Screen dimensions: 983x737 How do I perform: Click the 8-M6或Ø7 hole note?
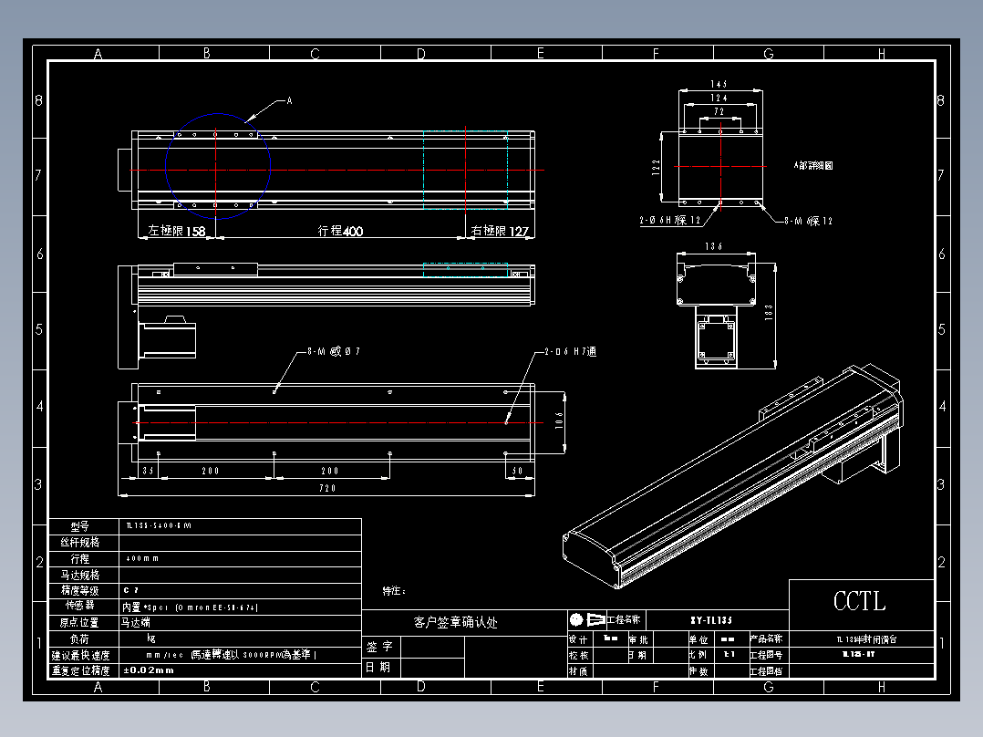pyautogui.click(x=334, y=351)
